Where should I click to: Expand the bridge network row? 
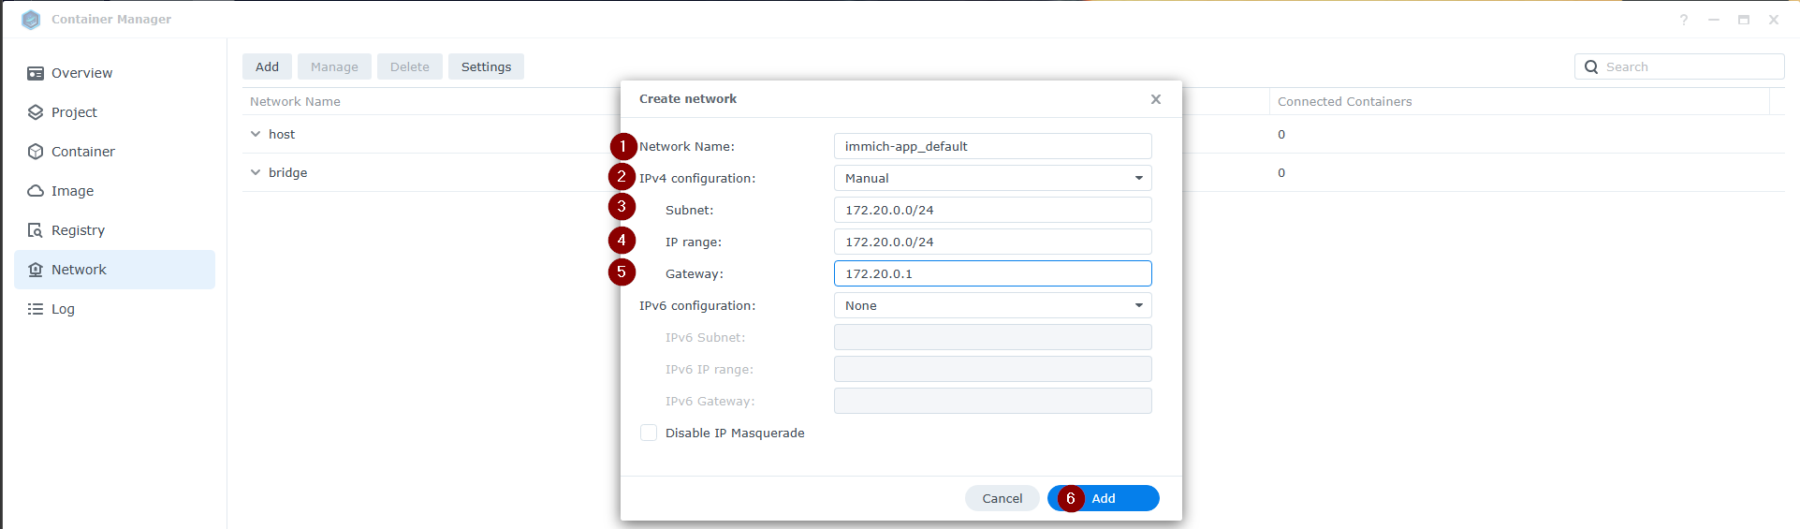(256, 172)
